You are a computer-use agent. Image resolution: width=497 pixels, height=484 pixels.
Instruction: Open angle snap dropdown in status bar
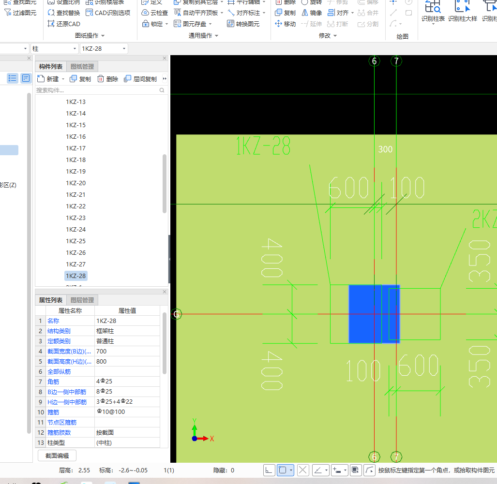(x=326, y=470)
